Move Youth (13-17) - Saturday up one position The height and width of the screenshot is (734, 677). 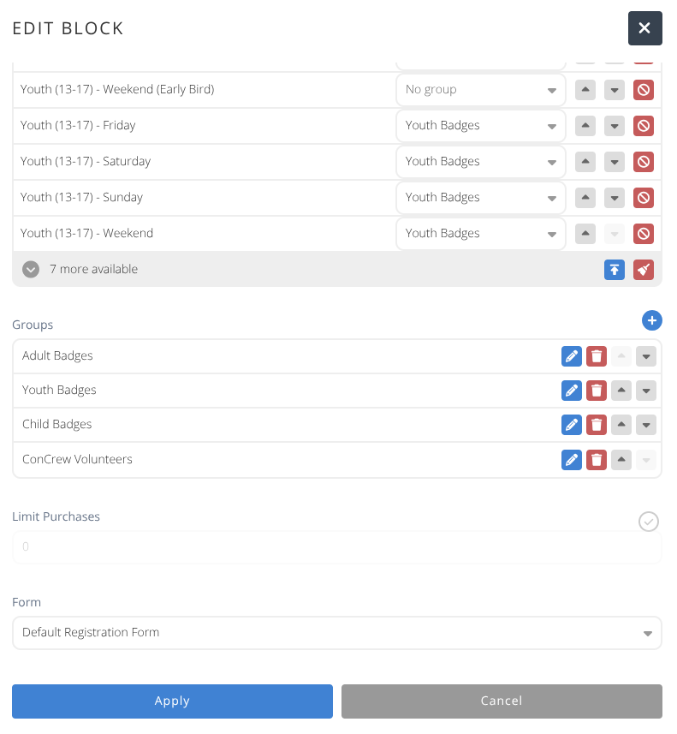tap(585, 161)
